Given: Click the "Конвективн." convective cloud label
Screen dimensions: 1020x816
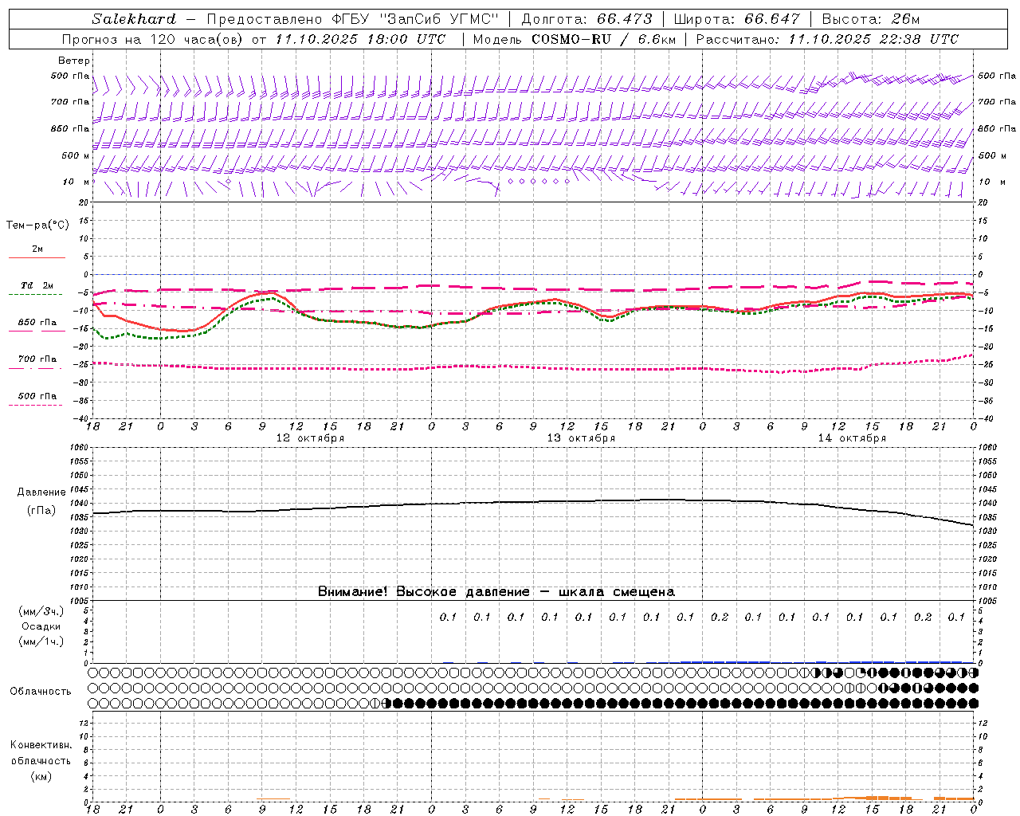Looking at the screenshot, I should tap(41, 745).
